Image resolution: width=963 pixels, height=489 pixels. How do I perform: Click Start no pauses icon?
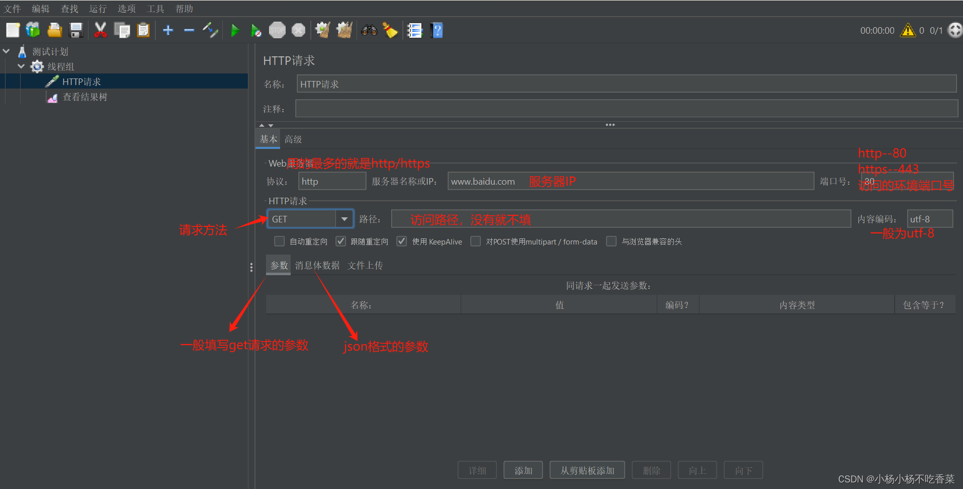pos(256,30)
